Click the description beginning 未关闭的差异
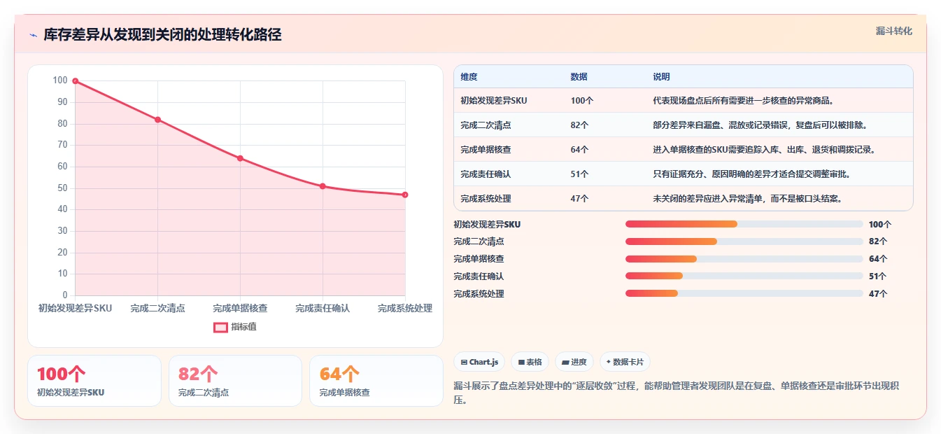Image resolution: width=941 pixels, height=434 pixels. pyautogui.click(x=747, y=199)
